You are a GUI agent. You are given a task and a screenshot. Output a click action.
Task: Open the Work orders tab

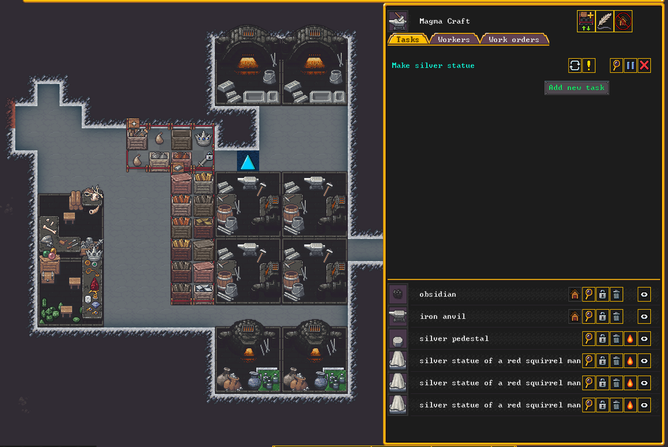pos(514,40)
